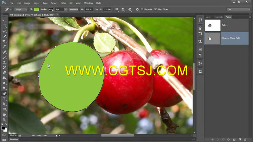
Task: Select the Healing Brush tool
Action: click(x=4, y=52)
